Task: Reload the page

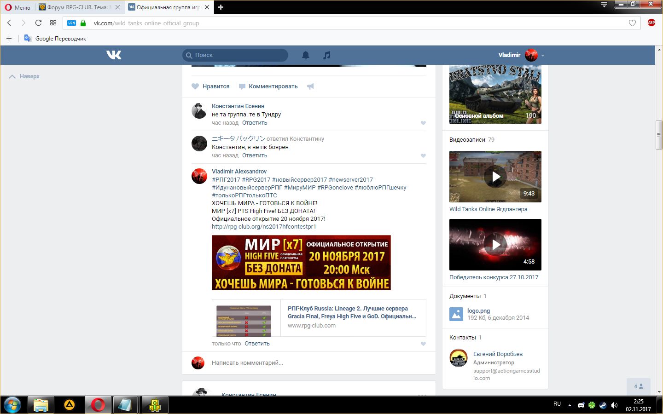Action: (38, 23)
